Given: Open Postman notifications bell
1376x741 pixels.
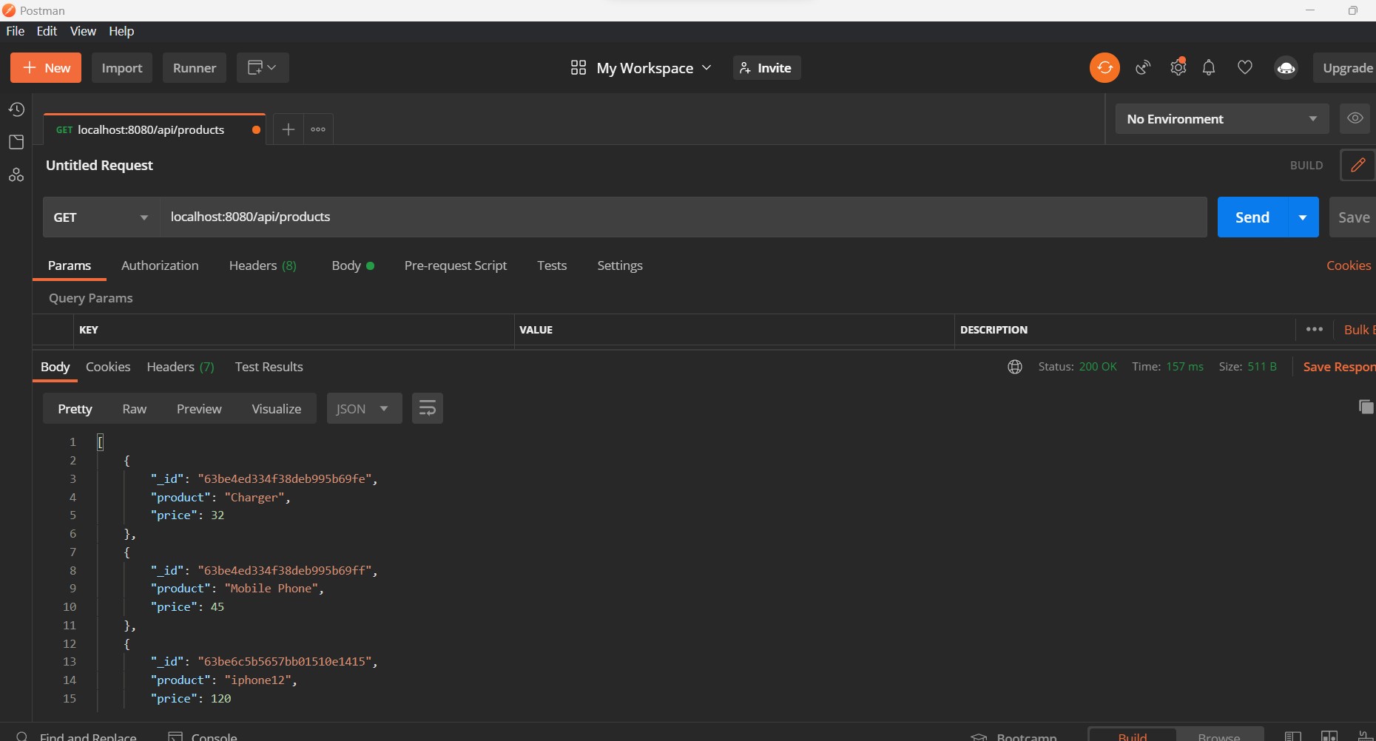Looking at the screenshot, I should tap(1210, 67).
